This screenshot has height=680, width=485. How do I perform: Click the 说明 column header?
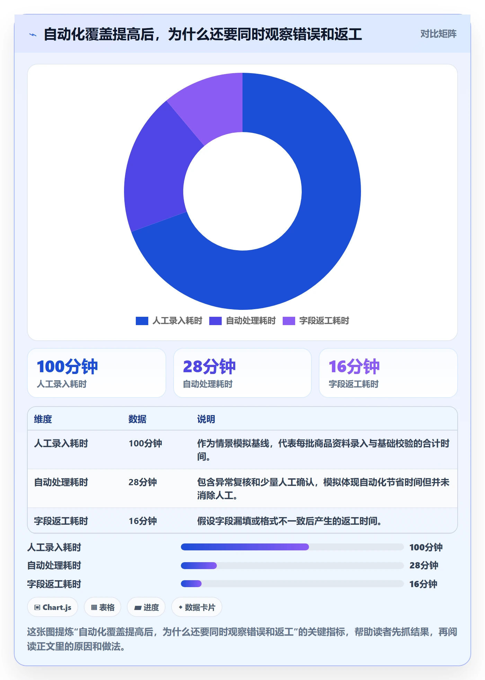click(206, 419)
